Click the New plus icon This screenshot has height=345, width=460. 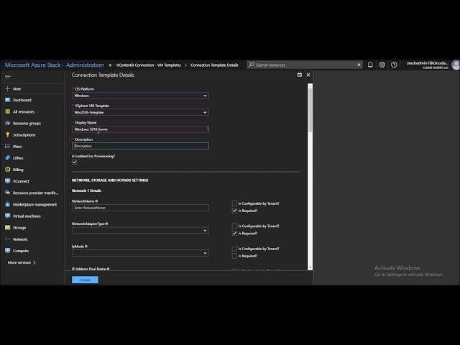click(x=8, y=88)
